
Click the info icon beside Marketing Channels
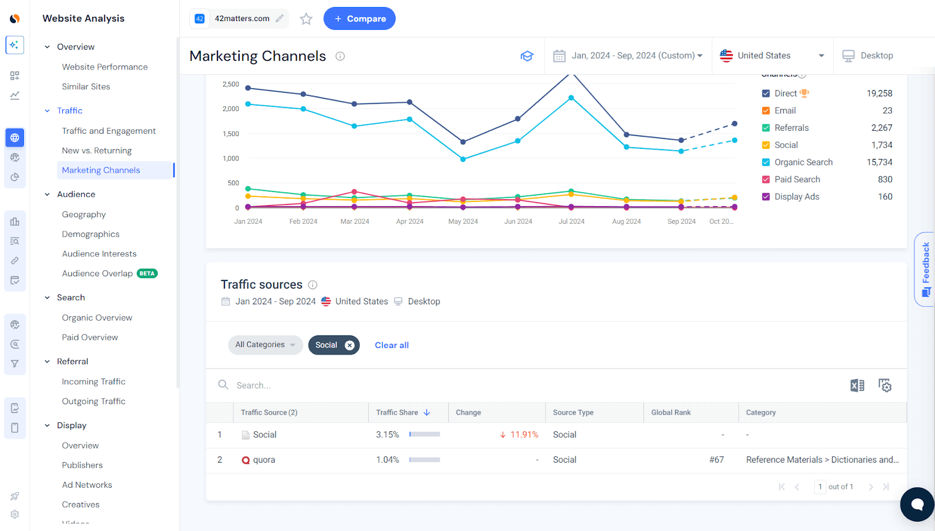340,56
